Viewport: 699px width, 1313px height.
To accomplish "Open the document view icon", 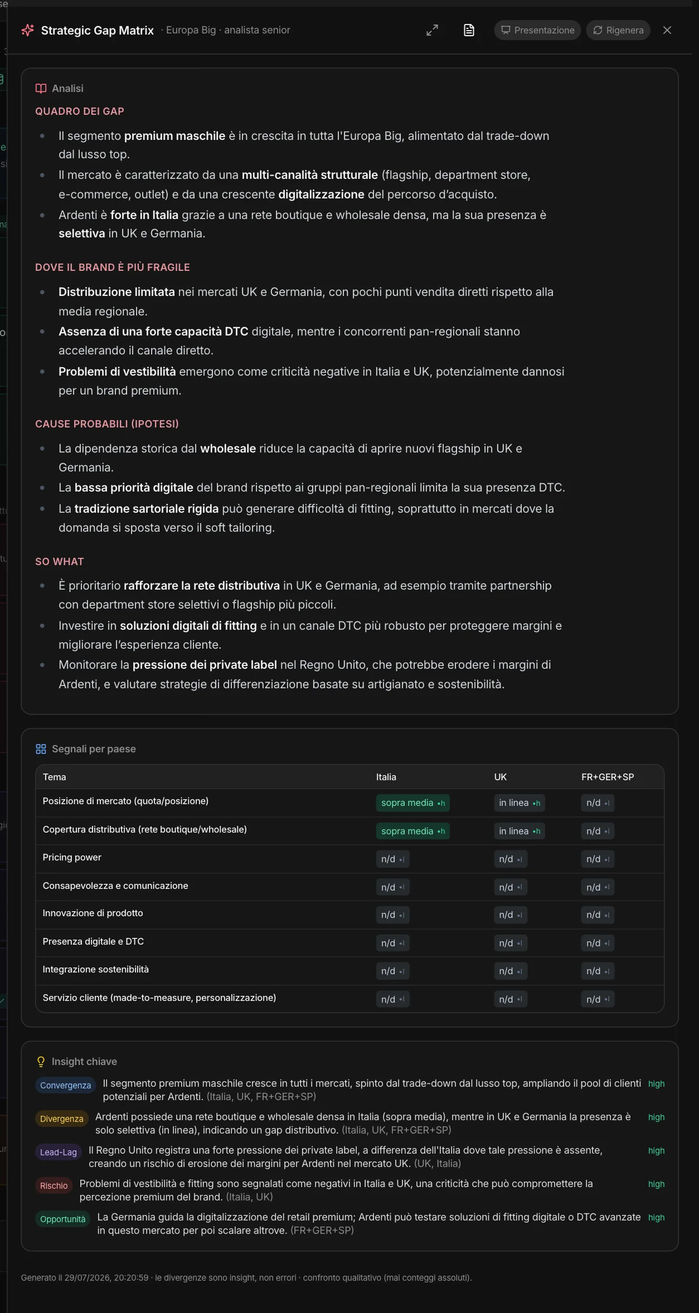I will tap(469, 30).
